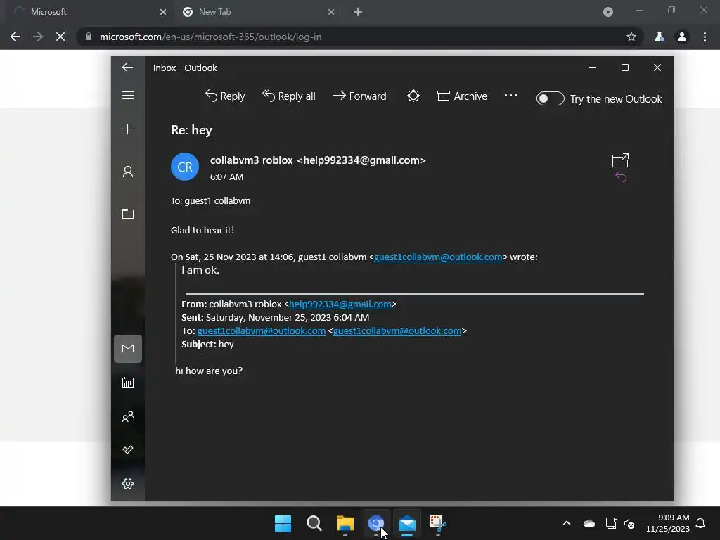Open the accounts person icon in sidebar
This screenshot has height=540, width=720.
[x=128, y=172]
